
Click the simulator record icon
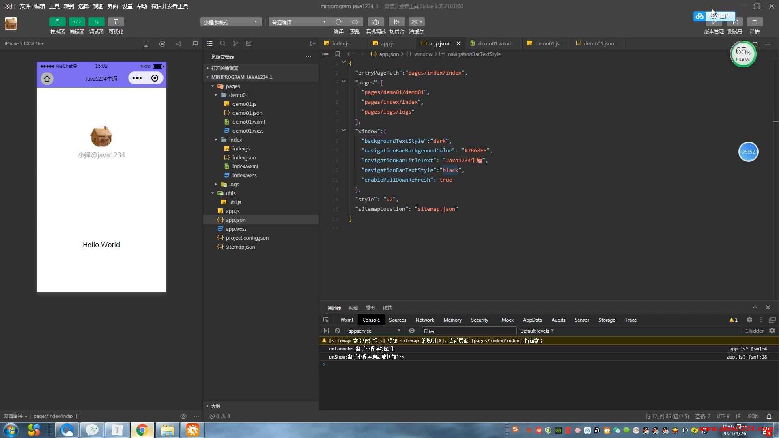click(162, 44)
